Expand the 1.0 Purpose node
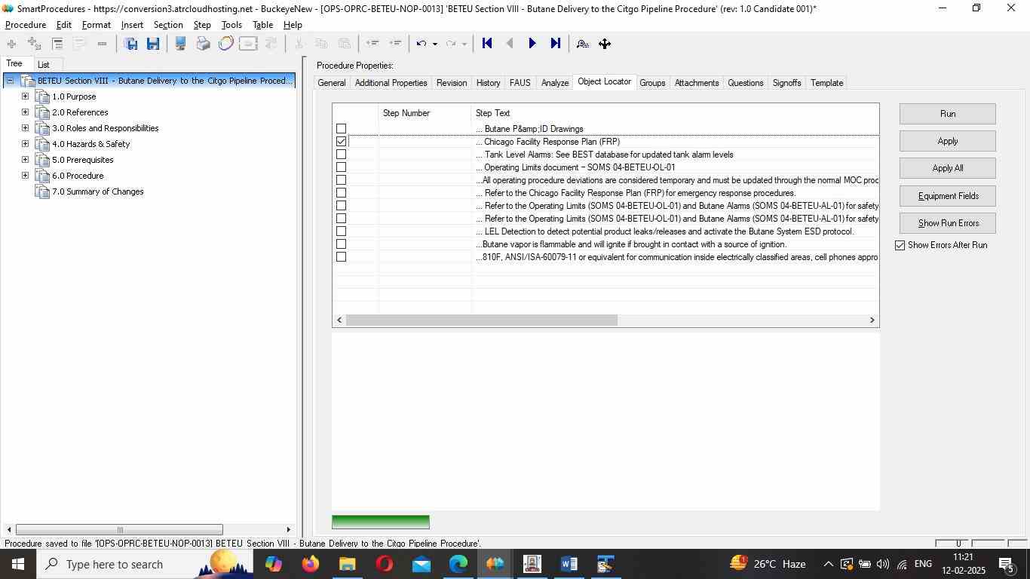 click(25, 96)
